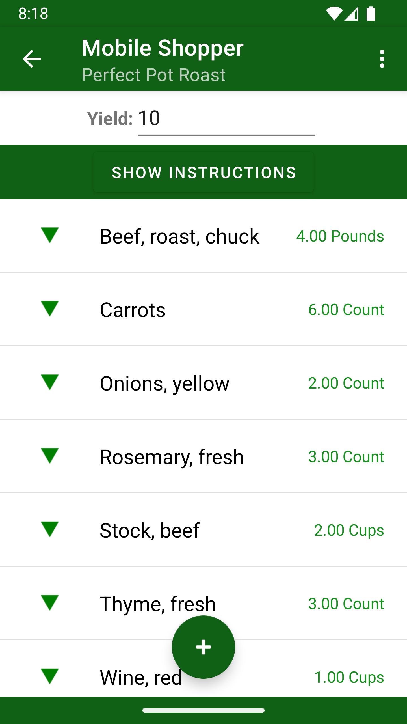The width and height of the screenshot is (407, 724).
Task: Expand the Rosemary, fresh triangle
Action: click(x=50, y=456)
